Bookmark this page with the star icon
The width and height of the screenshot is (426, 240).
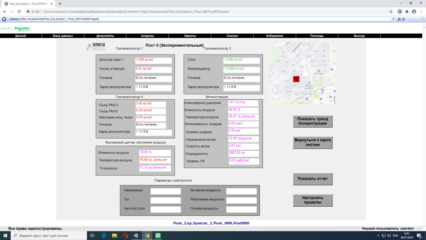pos(391,12)
